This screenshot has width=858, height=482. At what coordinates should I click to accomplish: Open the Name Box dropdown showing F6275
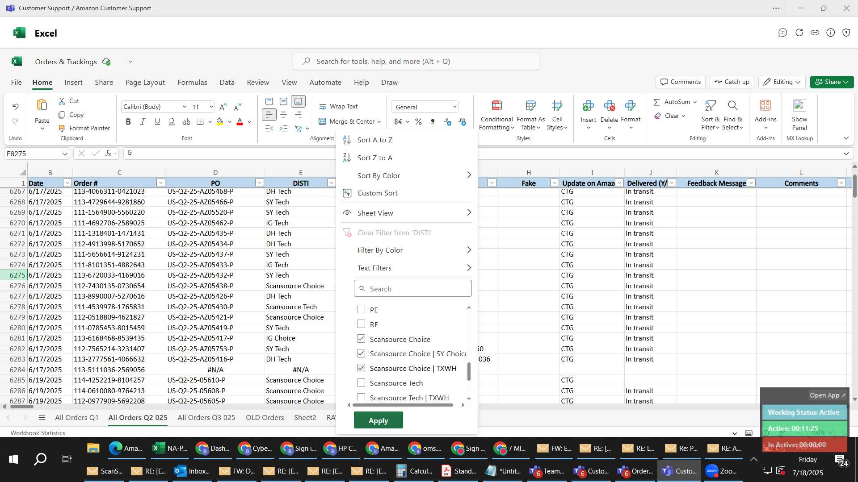pos(65,154)
